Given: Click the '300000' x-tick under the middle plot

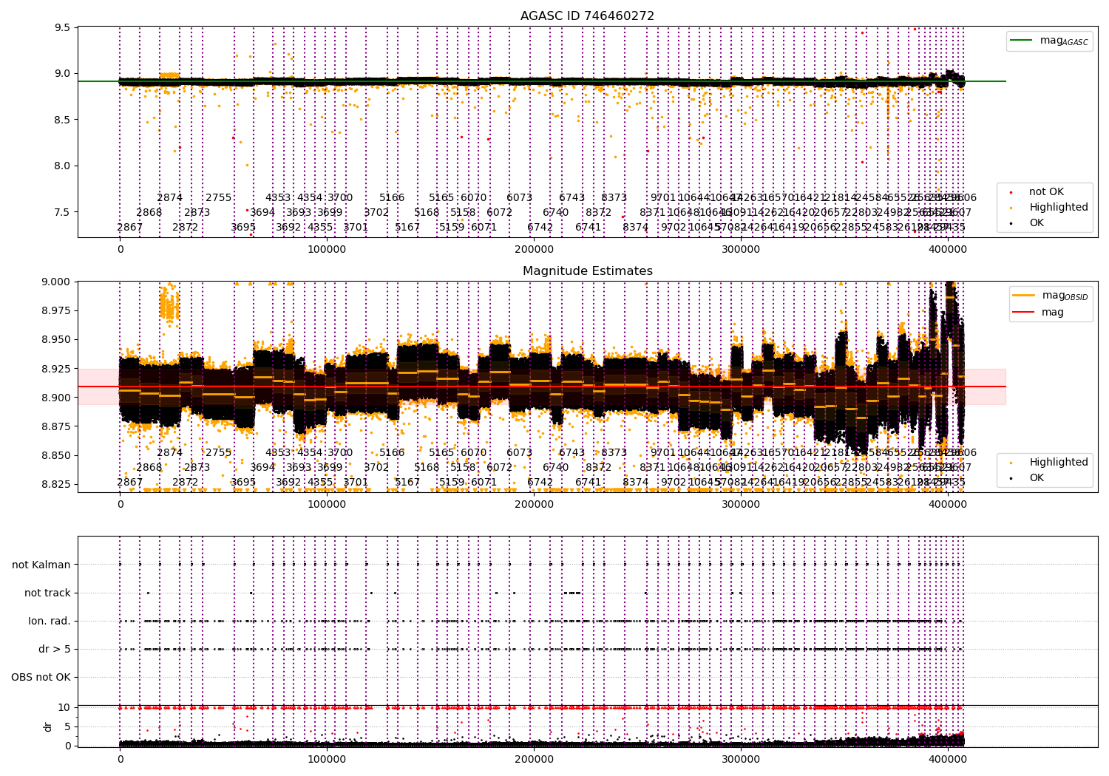Looking at the screenshot, I should coord(741,505).
